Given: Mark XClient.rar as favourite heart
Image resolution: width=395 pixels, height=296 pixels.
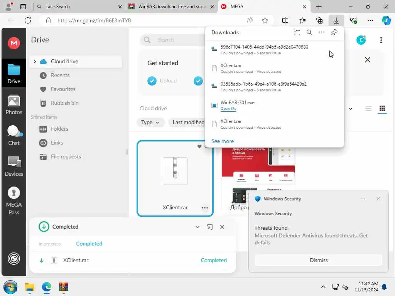Looking at the screenshot, I should (199, 146).
